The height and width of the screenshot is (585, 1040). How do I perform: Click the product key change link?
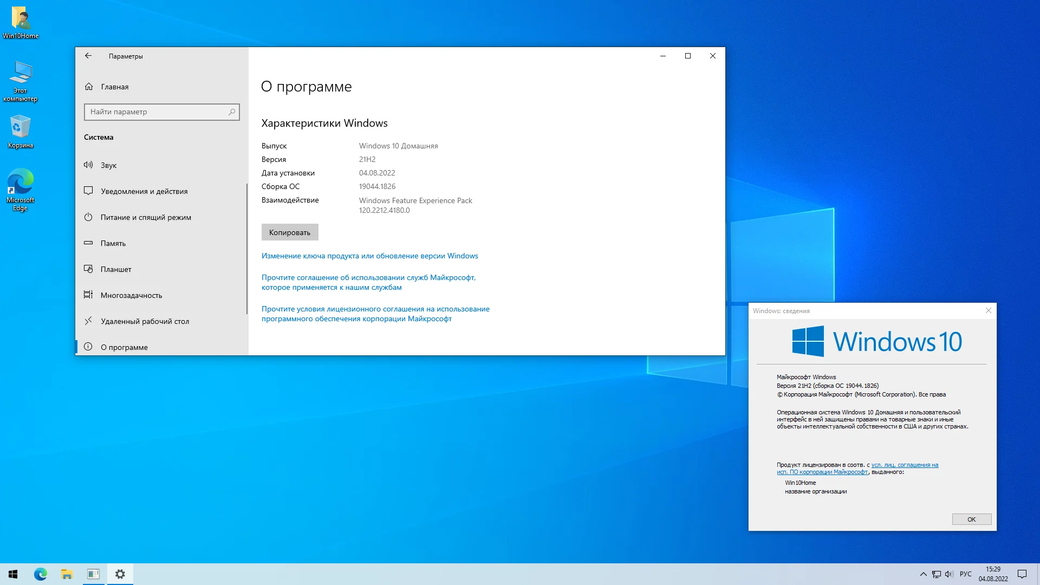pyautogui.click(x=369, y=256)
